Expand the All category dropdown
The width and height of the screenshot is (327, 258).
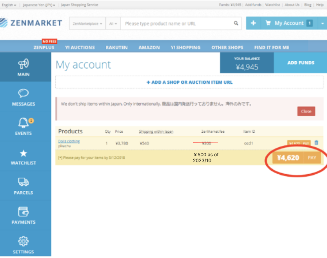coord(113,24)
